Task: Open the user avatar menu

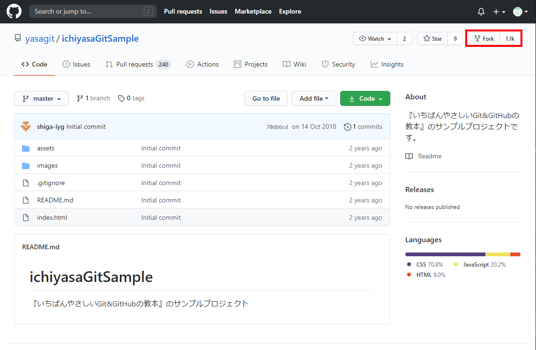Action: coord(520,12)
